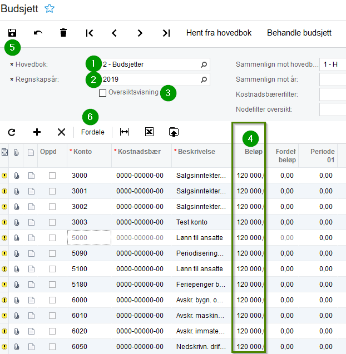Click the Fordele button

pos(92,132)
